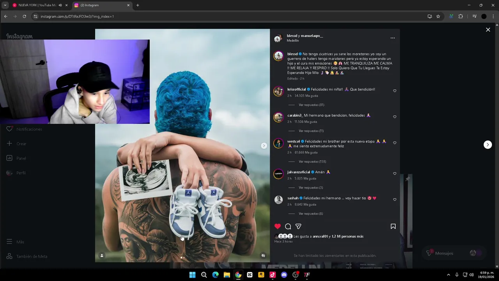
Task: Like the carabin3_ comment
Action: (395, 117)
